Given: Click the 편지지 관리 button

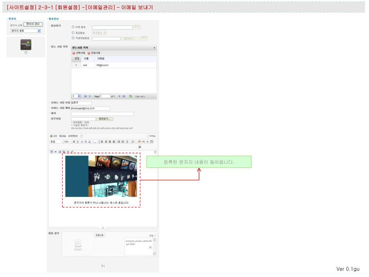Looking at the screenshot, I should (33, 24).
